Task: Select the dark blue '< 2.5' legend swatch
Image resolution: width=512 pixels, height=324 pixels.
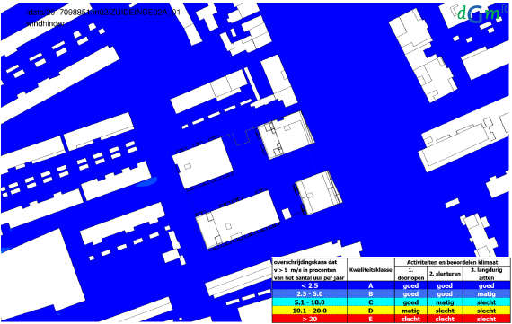Action: pyautogui.click(x=310, y=285)
